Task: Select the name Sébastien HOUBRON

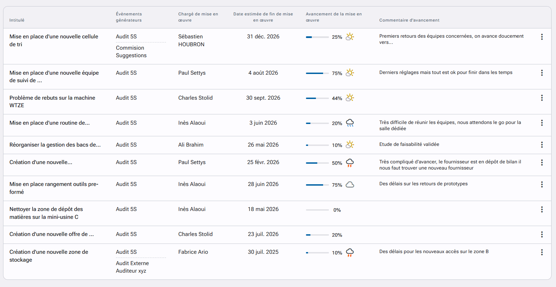Action: click(191, 40)
